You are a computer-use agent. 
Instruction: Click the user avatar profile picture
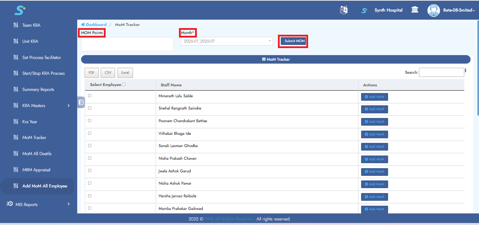433,10
